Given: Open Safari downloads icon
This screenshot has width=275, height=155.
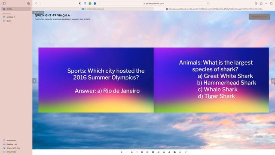Looking at the screenshot, I should 256,3.
